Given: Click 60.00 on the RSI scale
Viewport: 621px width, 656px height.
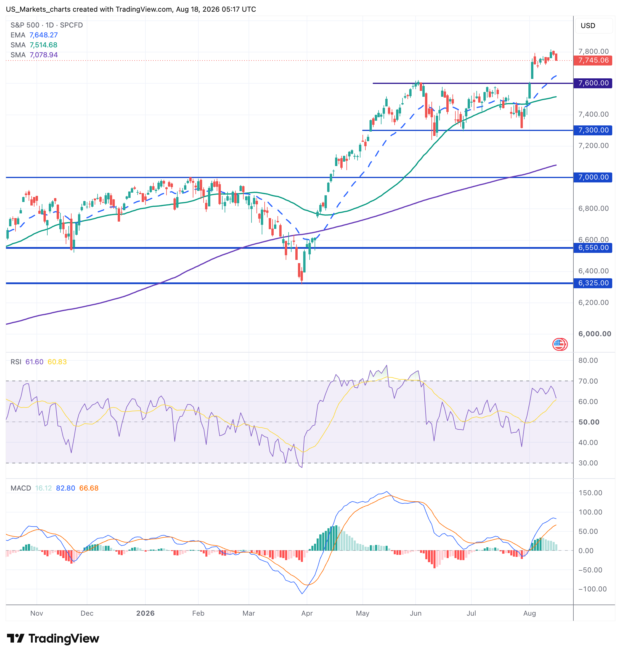Looking at the screenshot, I should coord(588,402).
